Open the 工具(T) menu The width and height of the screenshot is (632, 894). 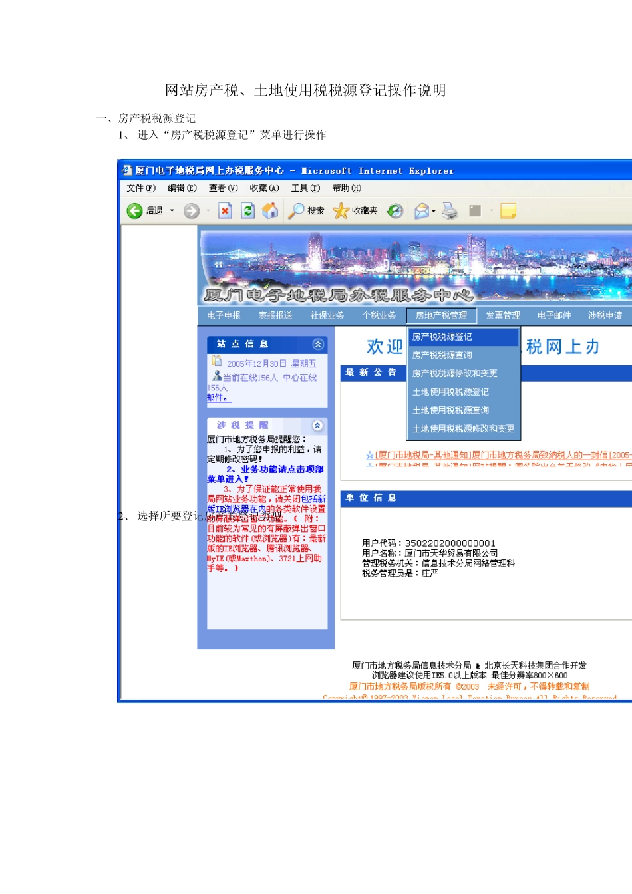click(305, 188)
